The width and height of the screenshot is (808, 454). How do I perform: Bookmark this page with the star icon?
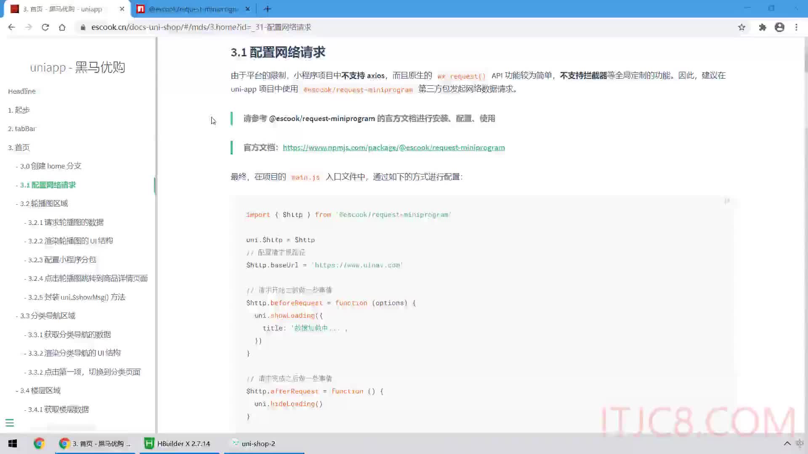(742, 27)
